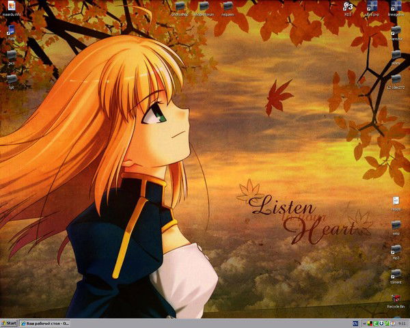
Task: Open the winz folder icon
Action: pyautogui.click(x=396, y=225)
